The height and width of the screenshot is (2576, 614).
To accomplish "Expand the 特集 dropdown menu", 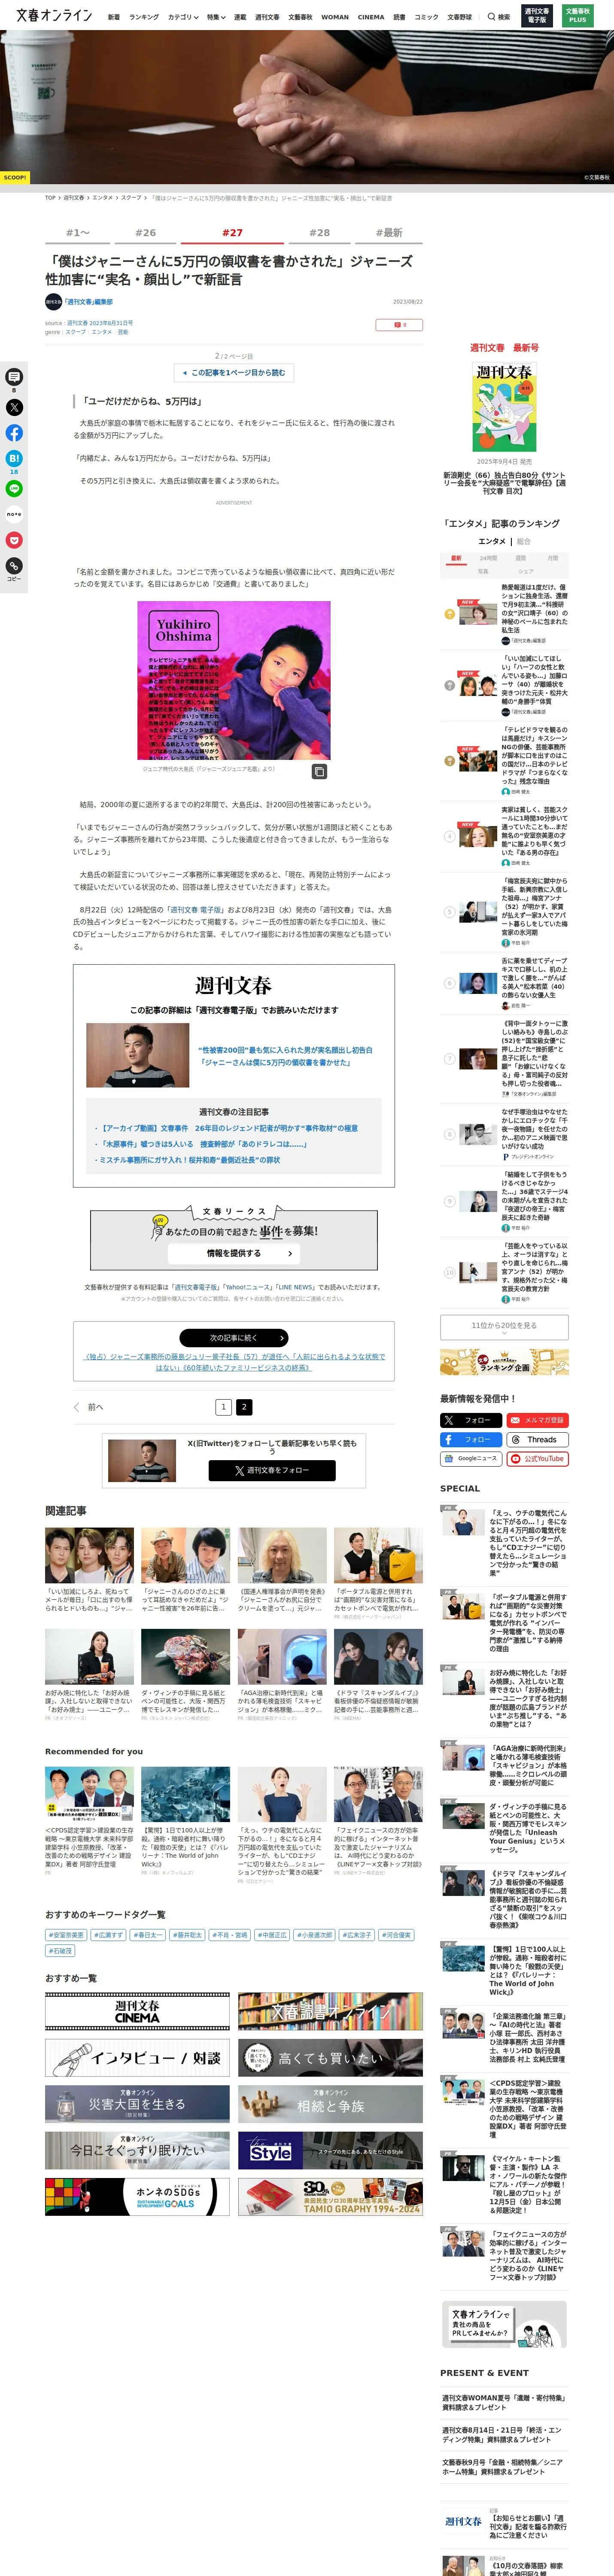I will (216, 17).
